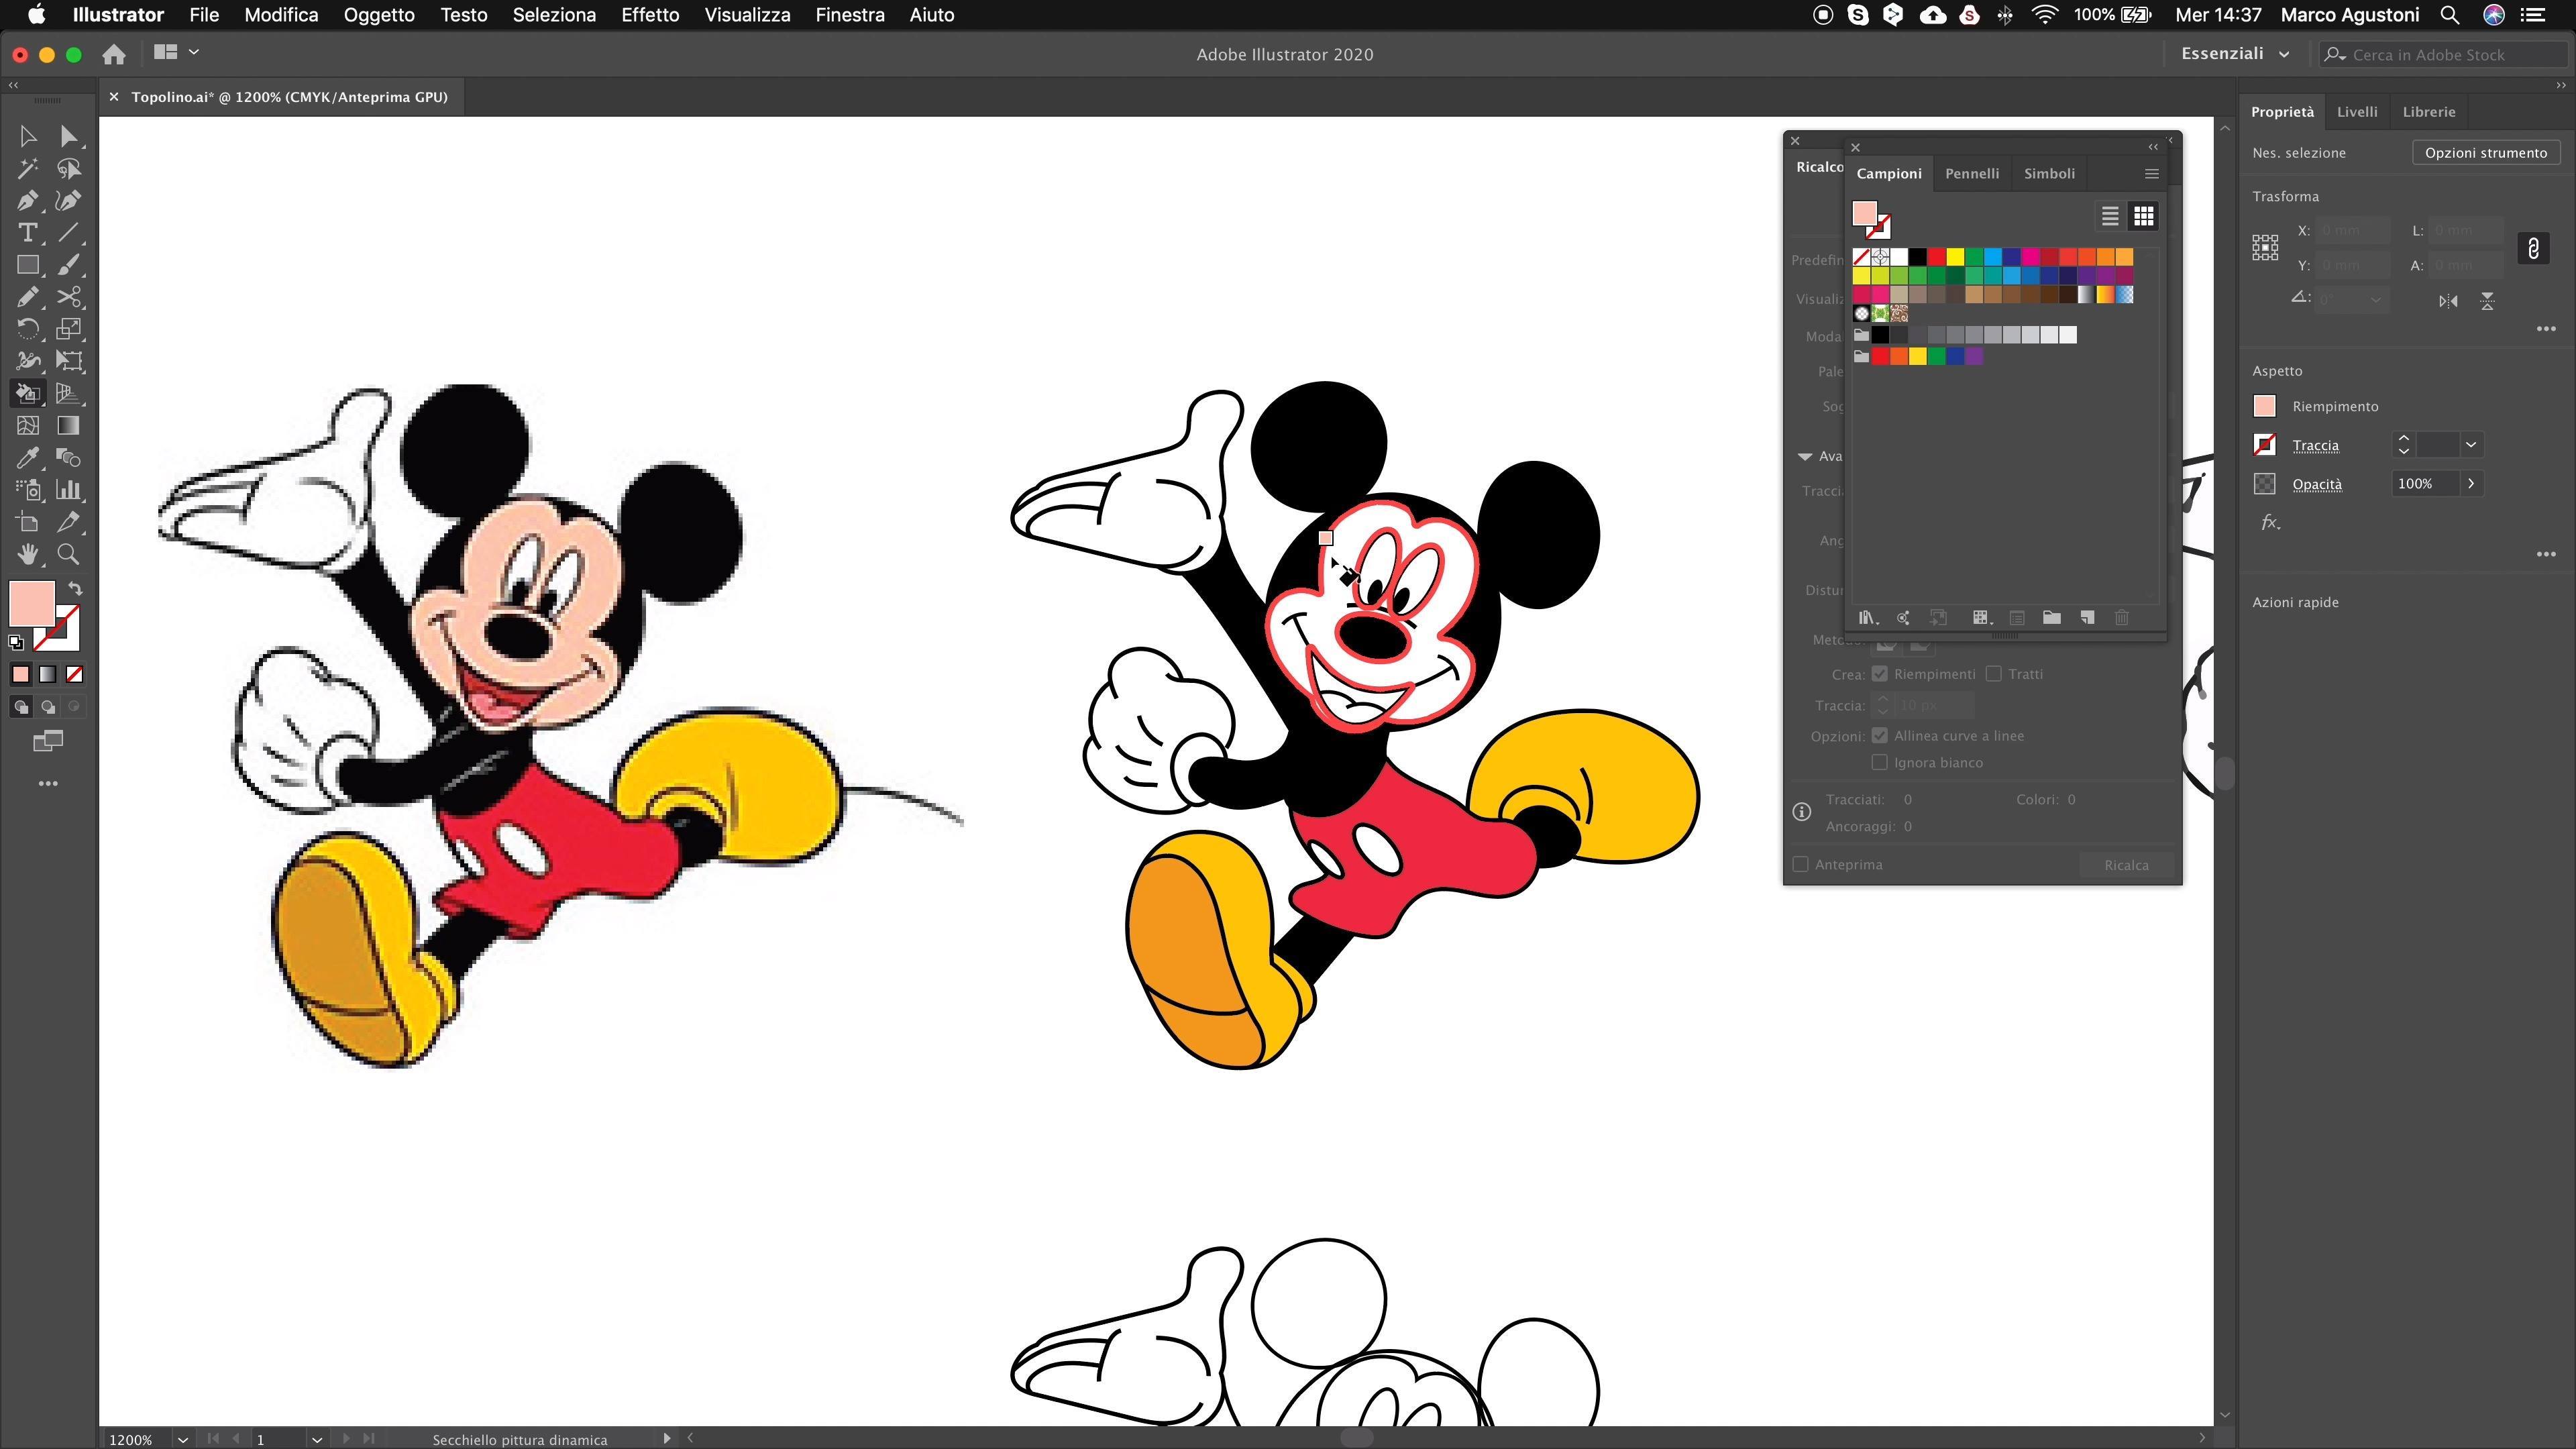Select the Pen tool
2576x1449 pixels.
(28, 201)
